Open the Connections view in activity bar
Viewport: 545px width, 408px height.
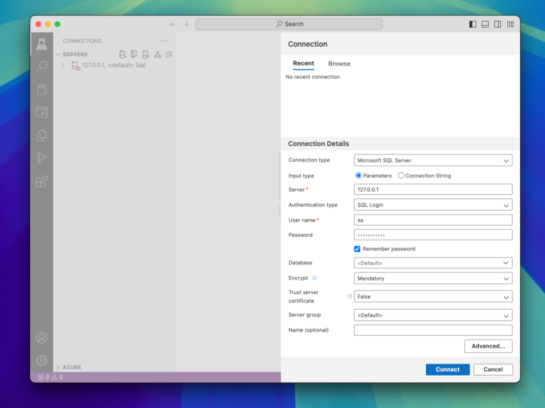pyautogui.click(x=42, y=44)
